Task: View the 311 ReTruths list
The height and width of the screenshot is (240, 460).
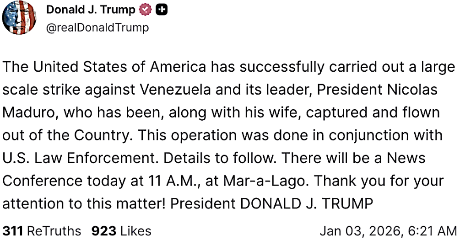Action: coord(42,231)
